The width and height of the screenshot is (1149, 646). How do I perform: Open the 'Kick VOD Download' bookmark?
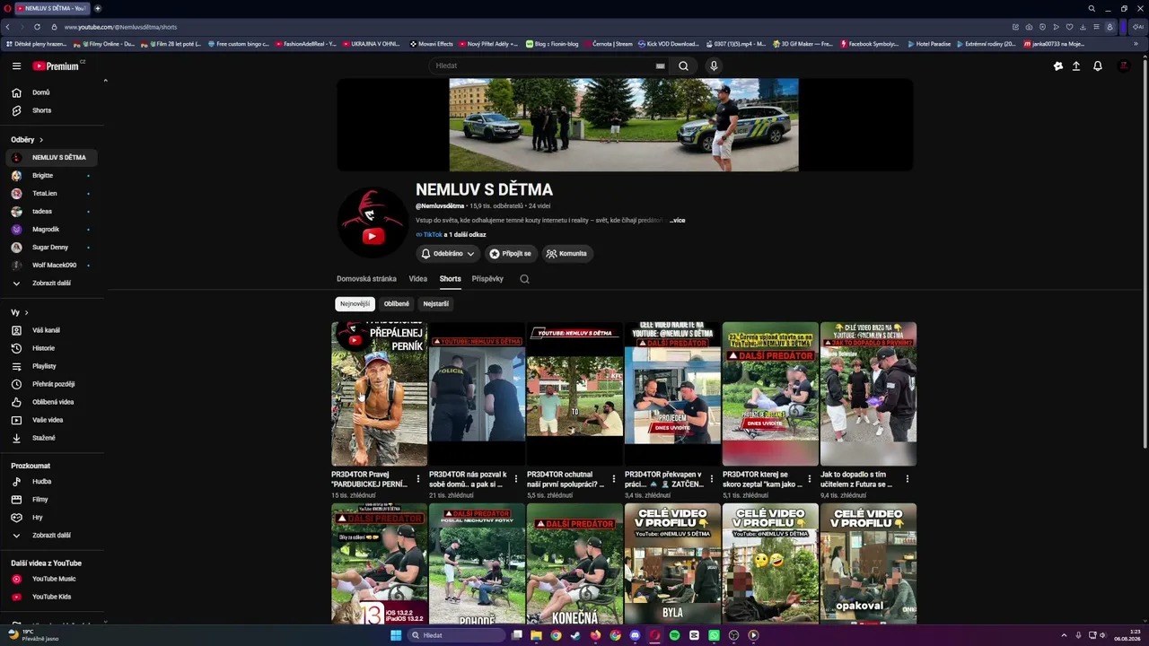click(x=668, y=44)
